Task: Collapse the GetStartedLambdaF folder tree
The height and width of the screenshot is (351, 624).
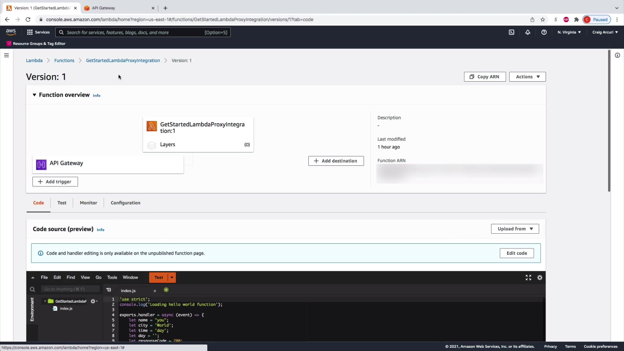Action: tap(45, 301)
